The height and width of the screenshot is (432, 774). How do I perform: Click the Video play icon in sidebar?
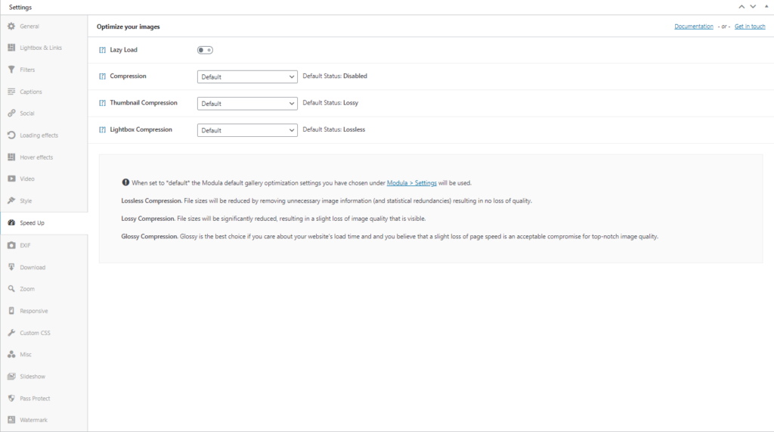(11, 179)
